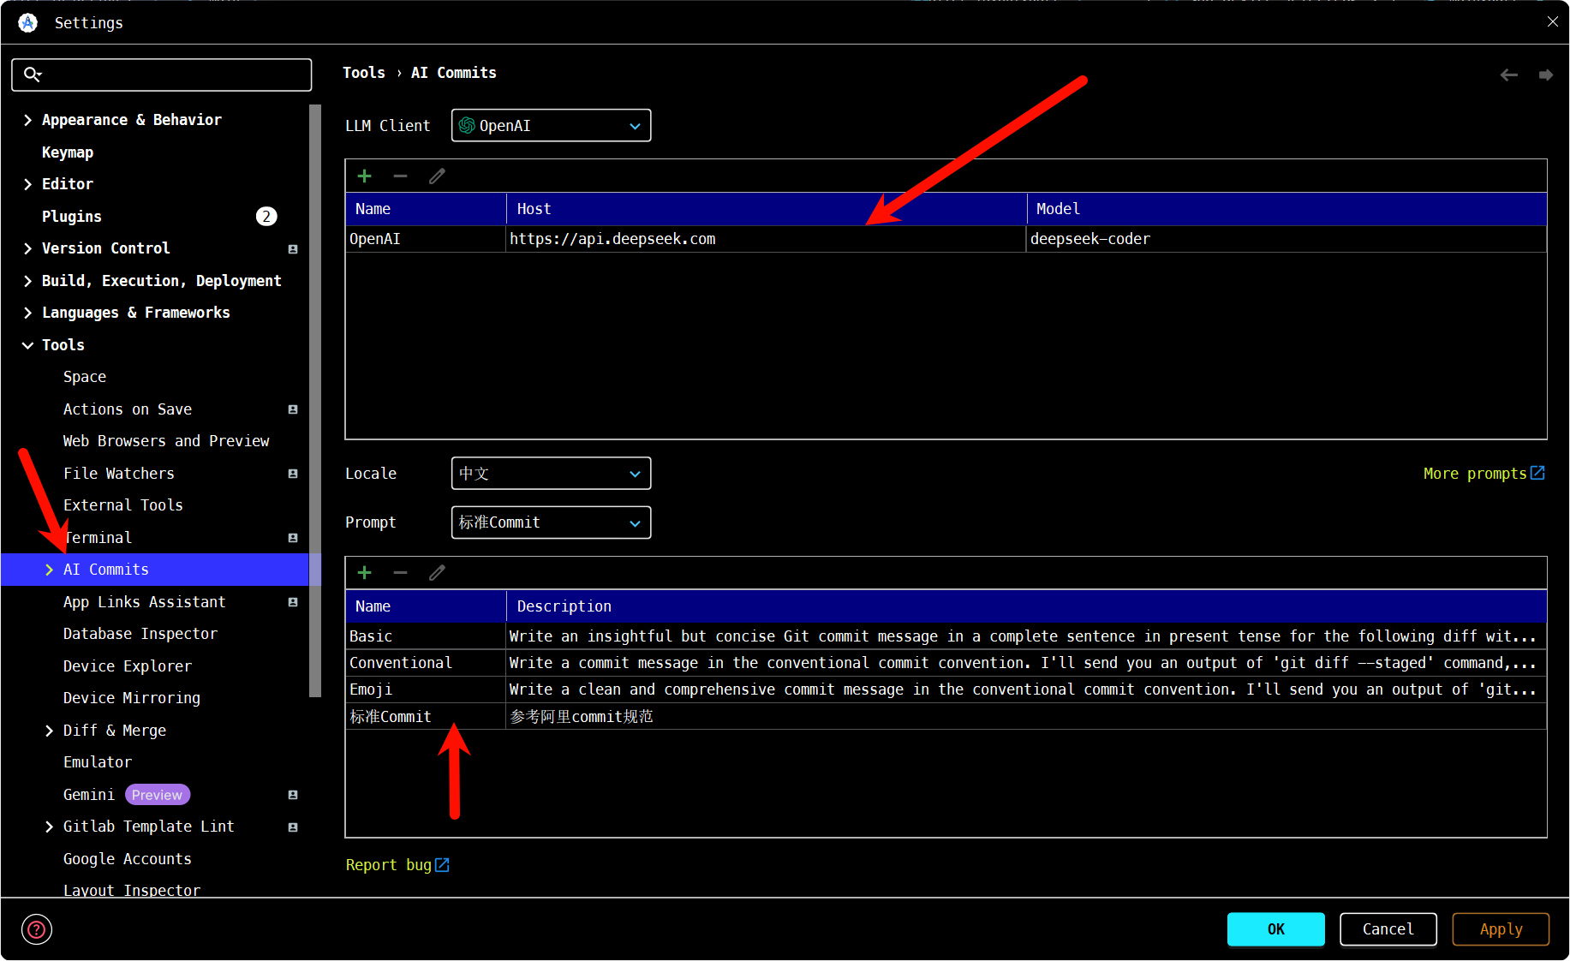Select the Basic prompt row

click(x=946, y=636)
